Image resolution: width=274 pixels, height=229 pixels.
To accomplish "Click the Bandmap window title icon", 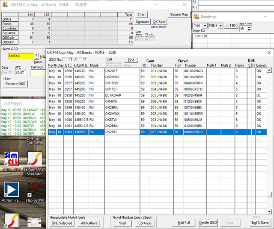I will [197, 17].
